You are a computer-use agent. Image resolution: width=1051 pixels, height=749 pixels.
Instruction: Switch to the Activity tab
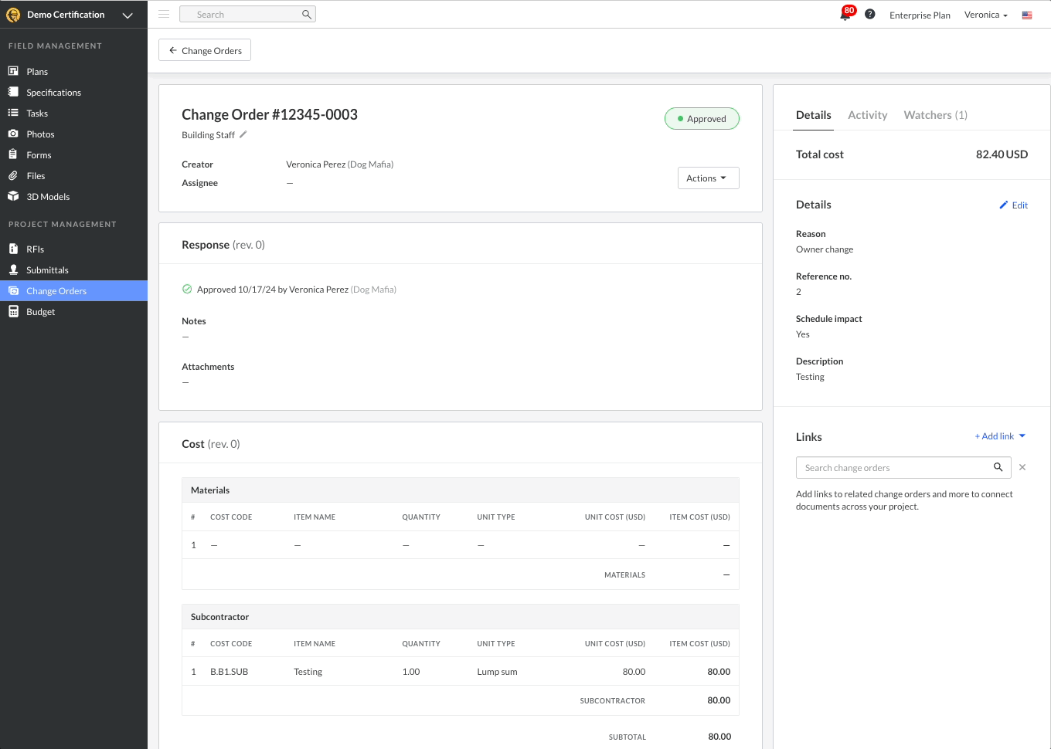tap(867, 115)
